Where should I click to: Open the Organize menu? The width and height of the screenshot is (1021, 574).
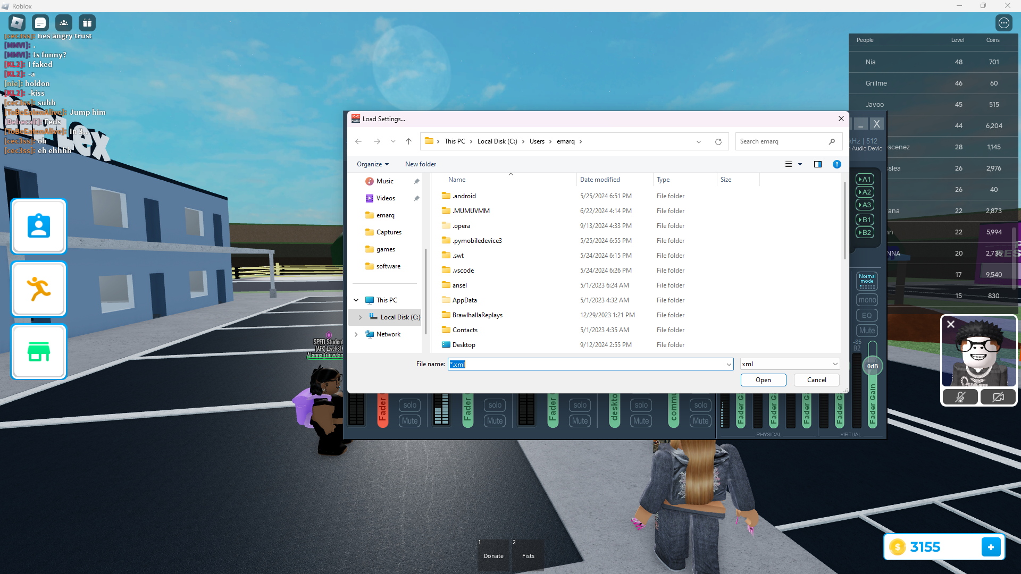(x=373, y=164)
